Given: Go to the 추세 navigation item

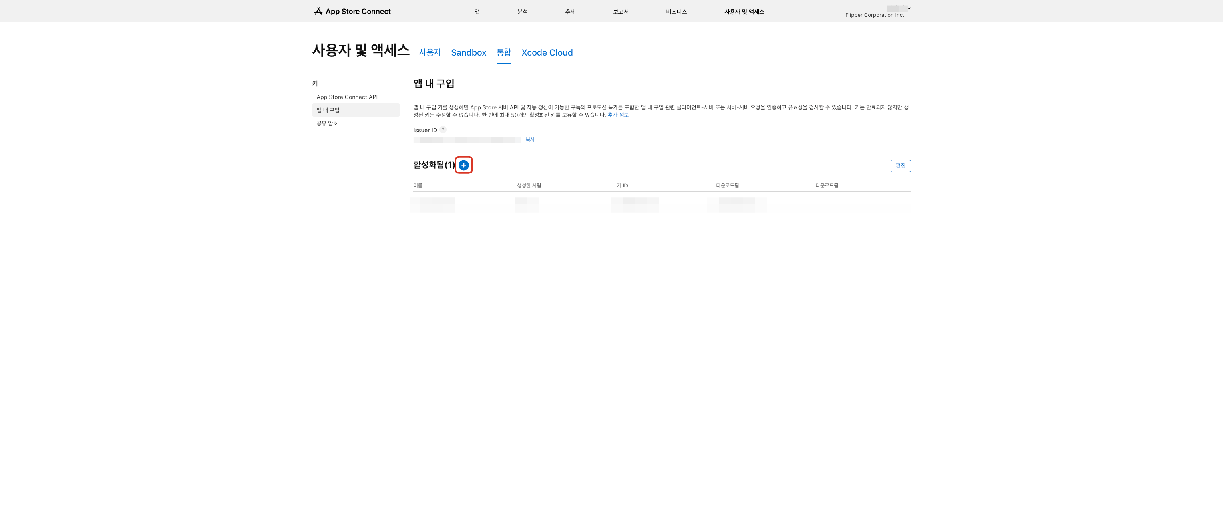Looking at the screenshot, I should [570, 12].
